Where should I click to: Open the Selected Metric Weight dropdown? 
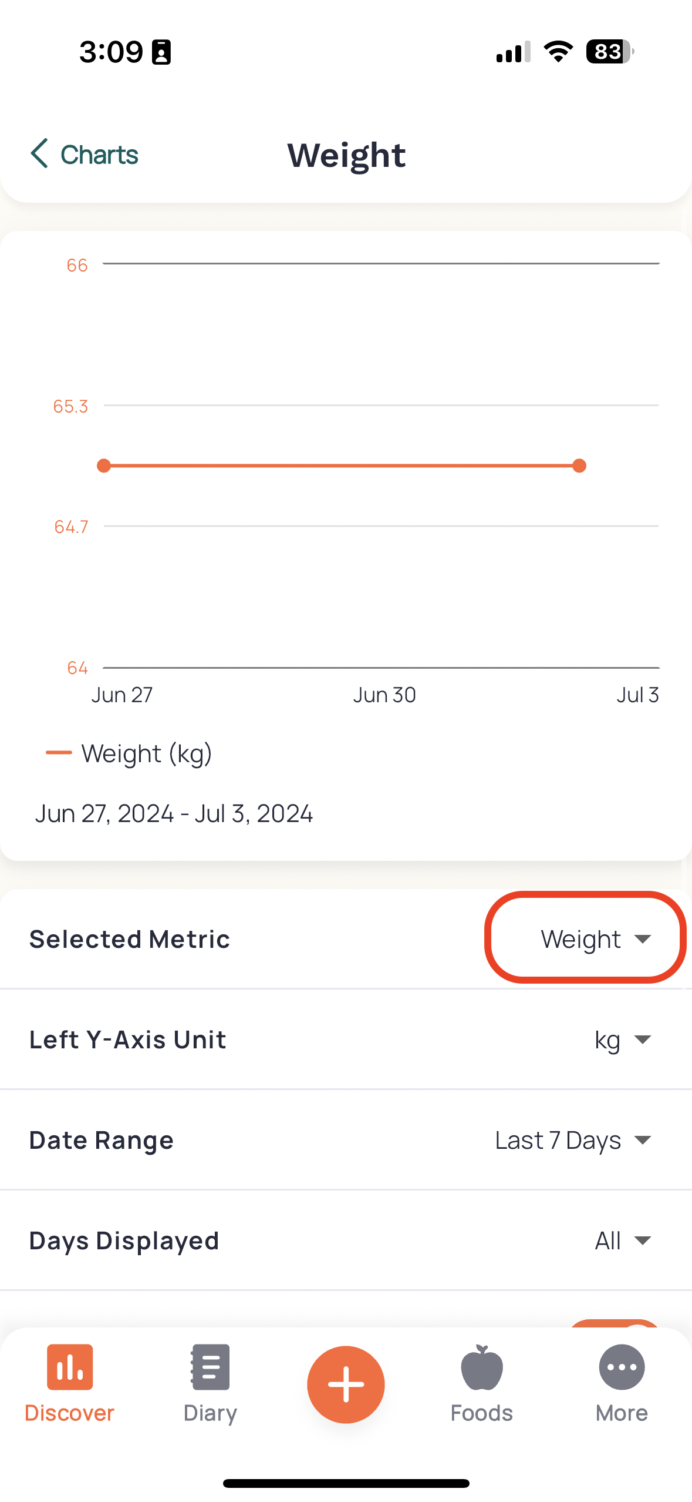[596, 939]
